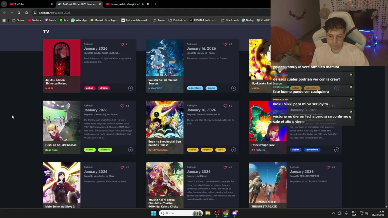Toggle heart on TRIGUN STARGAZE card
Screen dimensions: 388x218
click(328, 167)
